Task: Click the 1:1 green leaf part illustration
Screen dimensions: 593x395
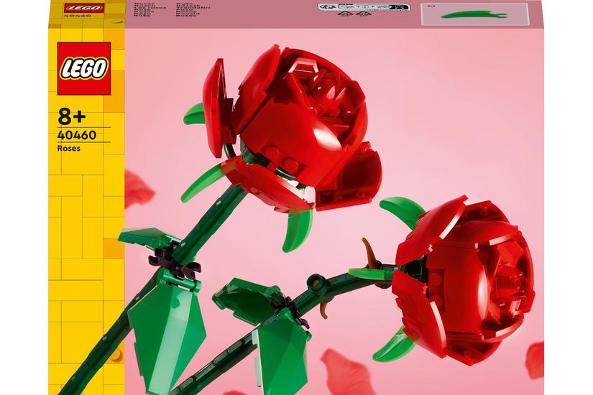Action: coord(474,15)
